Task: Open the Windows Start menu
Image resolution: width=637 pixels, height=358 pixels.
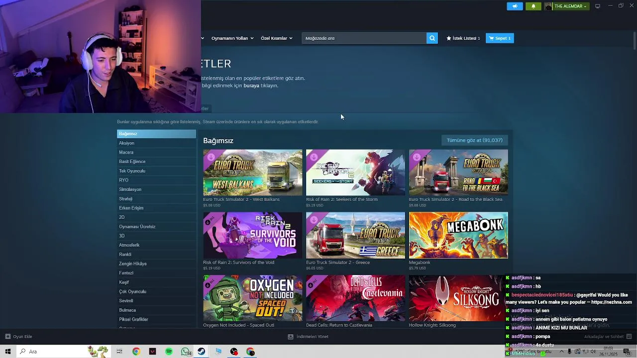Action: (8, 352)
